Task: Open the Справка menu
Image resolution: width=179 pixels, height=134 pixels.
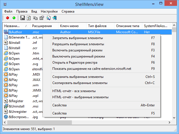Action: click(x=68, y=11)
